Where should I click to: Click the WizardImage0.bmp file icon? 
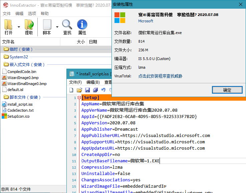click(x=4, y=78)
